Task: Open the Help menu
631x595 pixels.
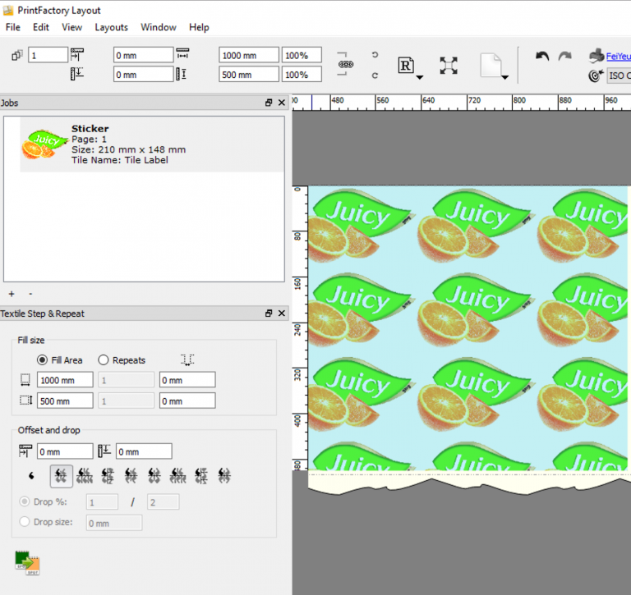Action: 199,27
